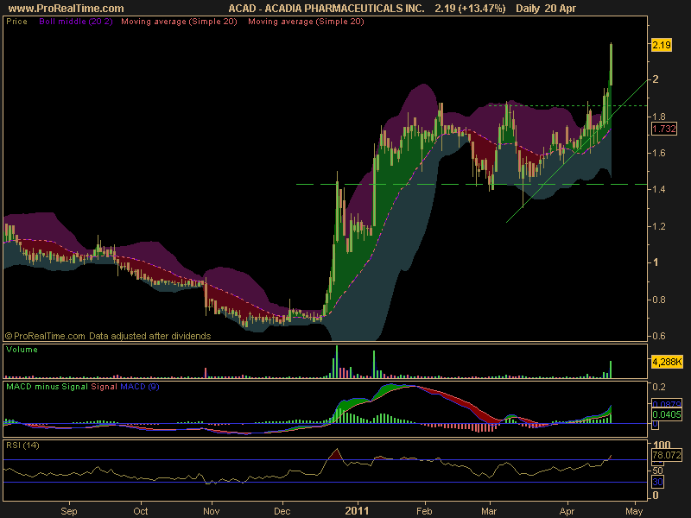This screenshot has width=691, height=518.
Task: Click the 0.2 MACD scale label
Action: (x=659, y=387)
